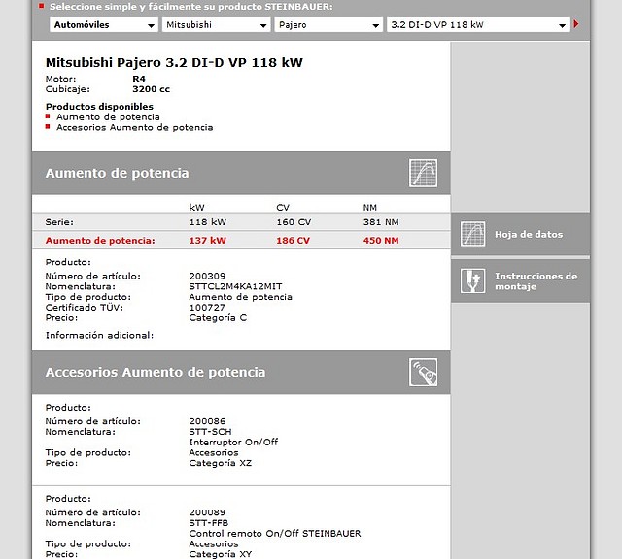Screen dimensions: 622x559
Task: Click the Información adicional label
Action: [x=99, y=336]
